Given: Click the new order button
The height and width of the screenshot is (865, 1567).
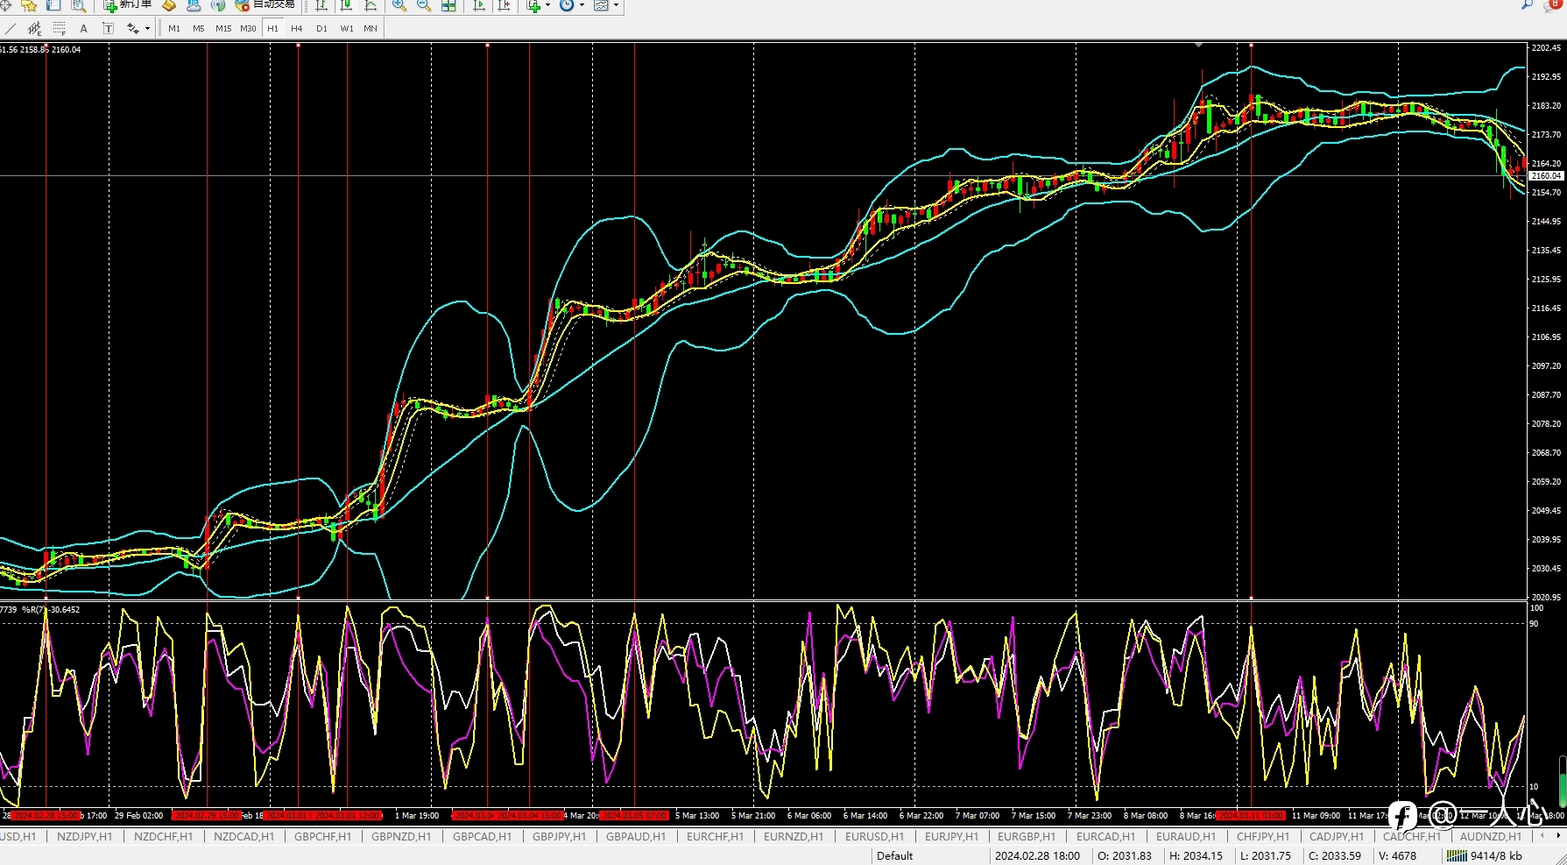Looking at the screenshot, I should (128, 5).
